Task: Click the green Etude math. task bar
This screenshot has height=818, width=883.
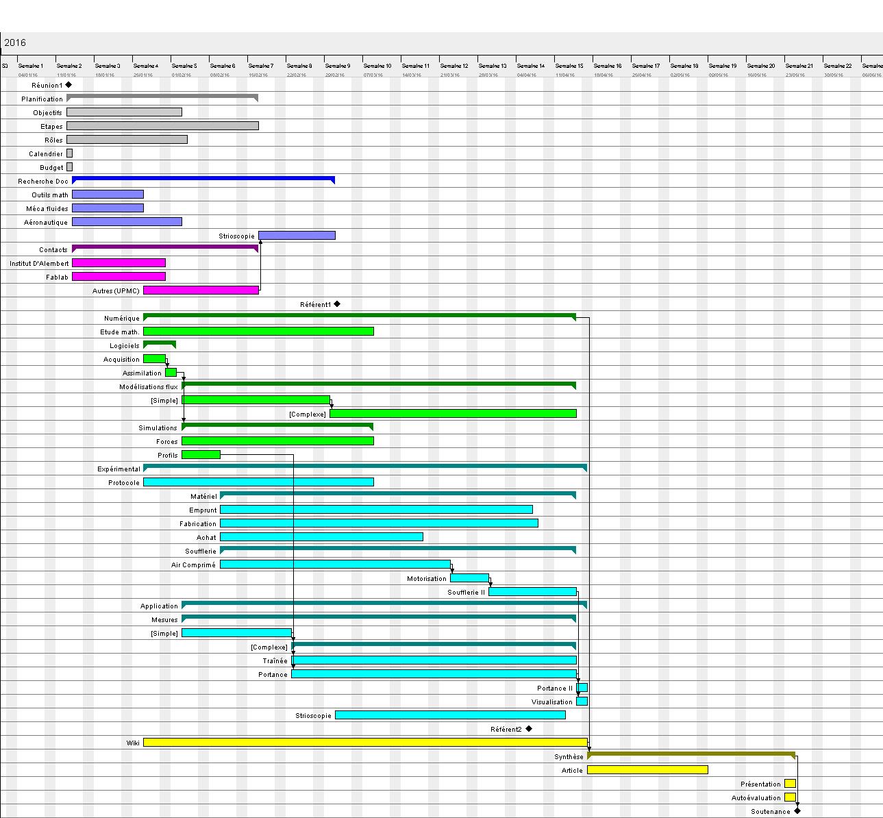Action: 258,332
